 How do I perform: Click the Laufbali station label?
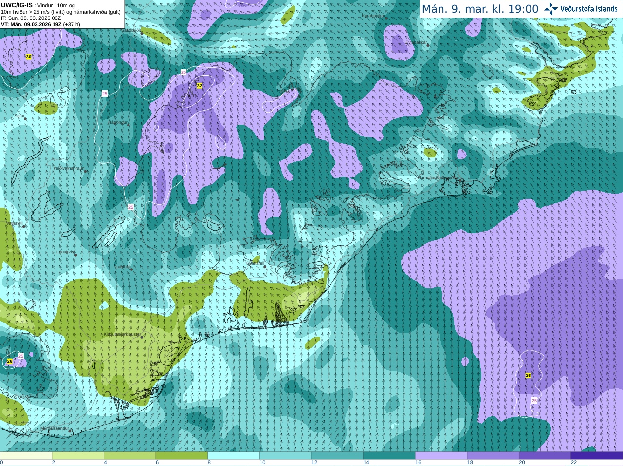(x=123, y=267)
